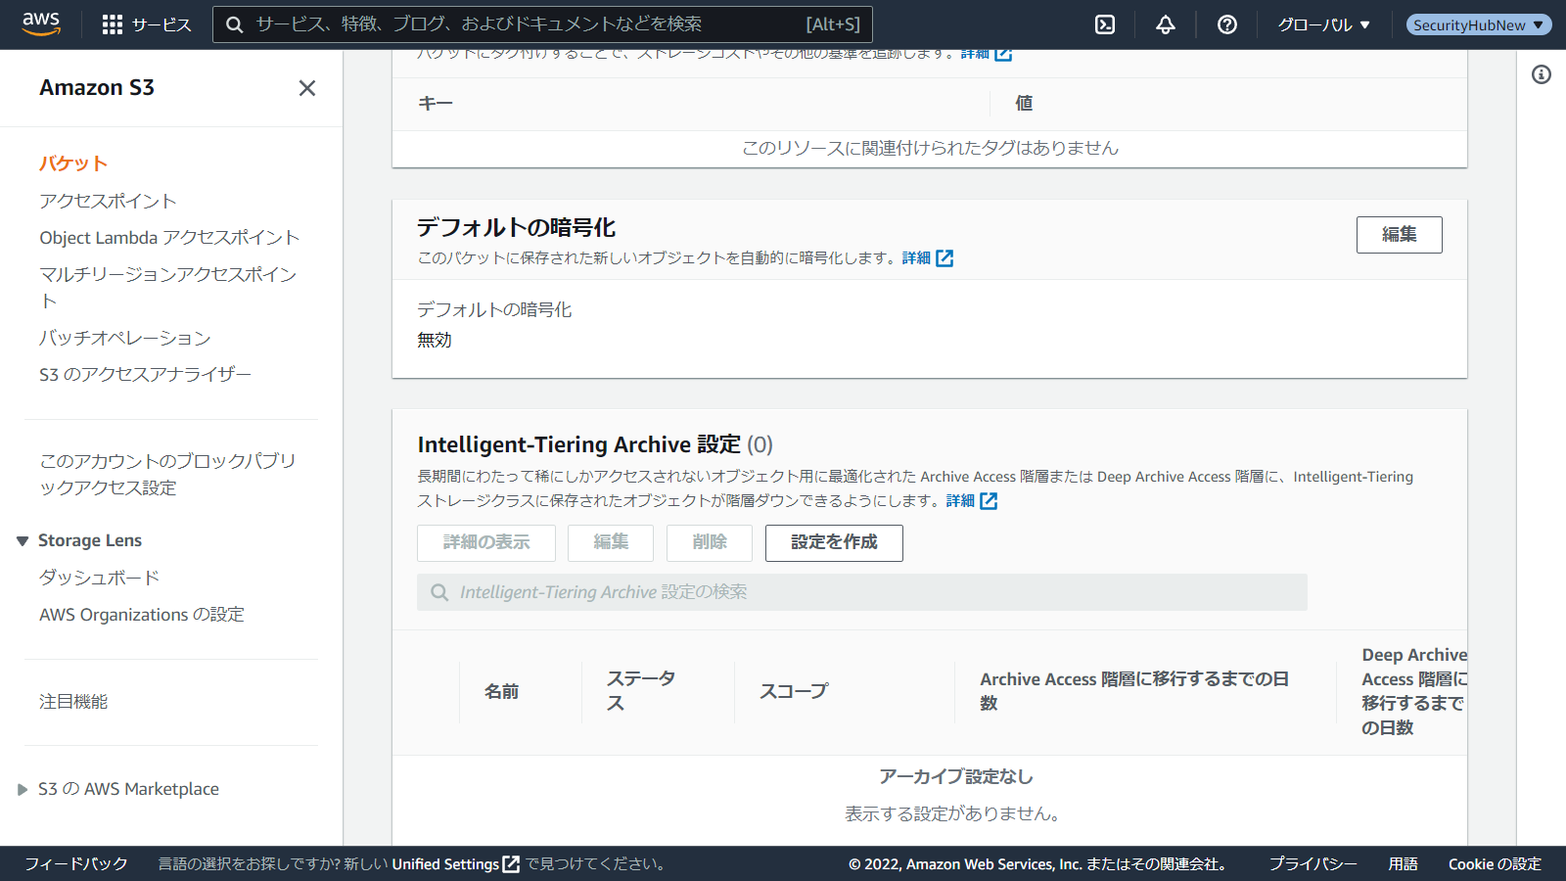Focus the Intelligent-Tiering Archive search field

(861, 592)
